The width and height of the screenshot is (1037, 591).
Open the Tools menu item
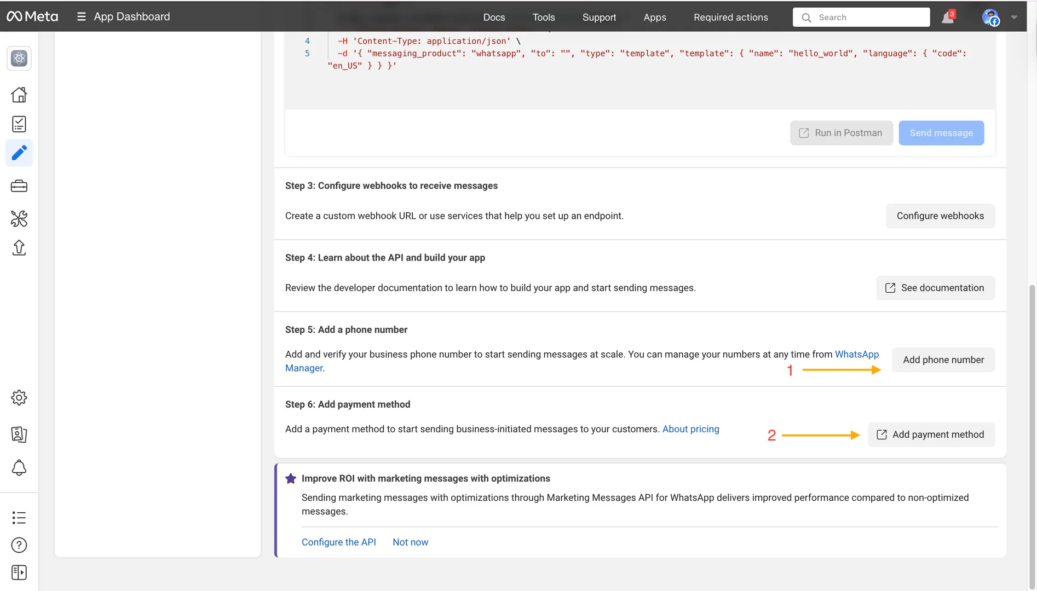[544, 18]
